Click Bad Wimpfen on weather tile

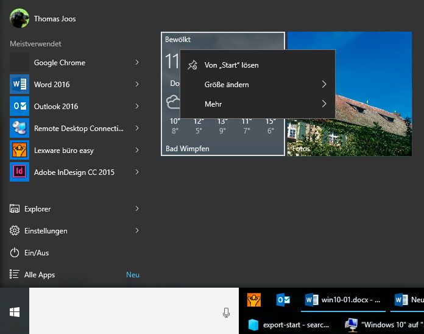pos(188,149)
